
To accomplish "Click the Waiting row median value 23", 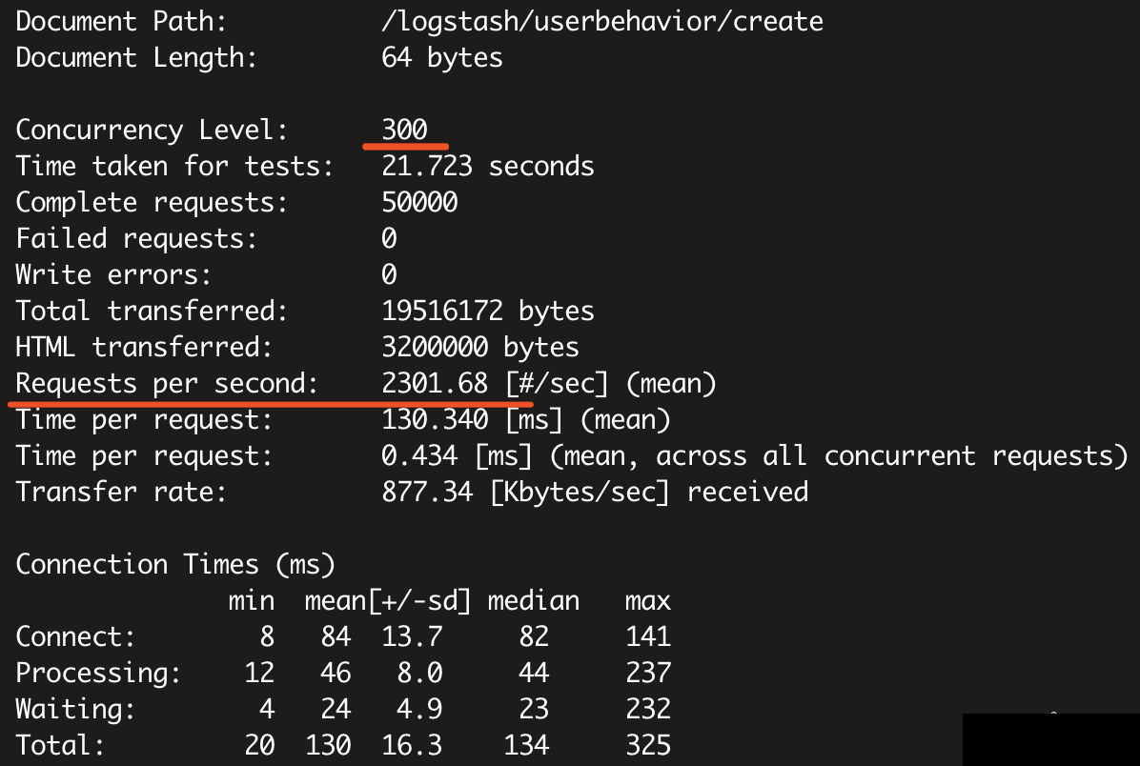I will click(x=534, y=710).
